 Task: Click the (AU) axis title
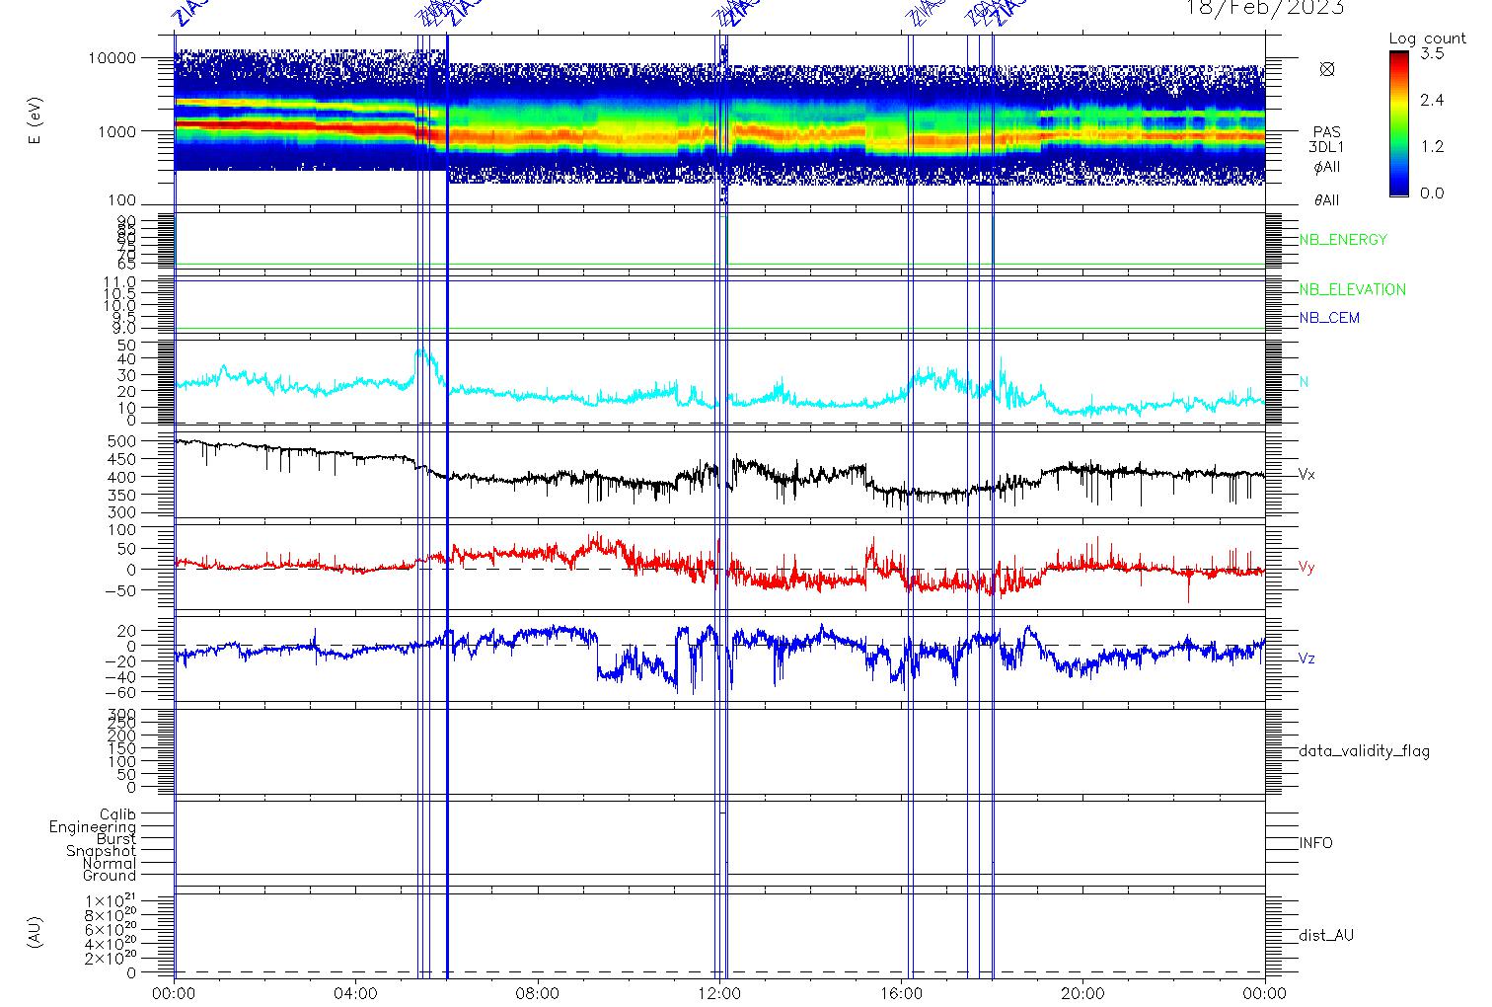point(36,933)
